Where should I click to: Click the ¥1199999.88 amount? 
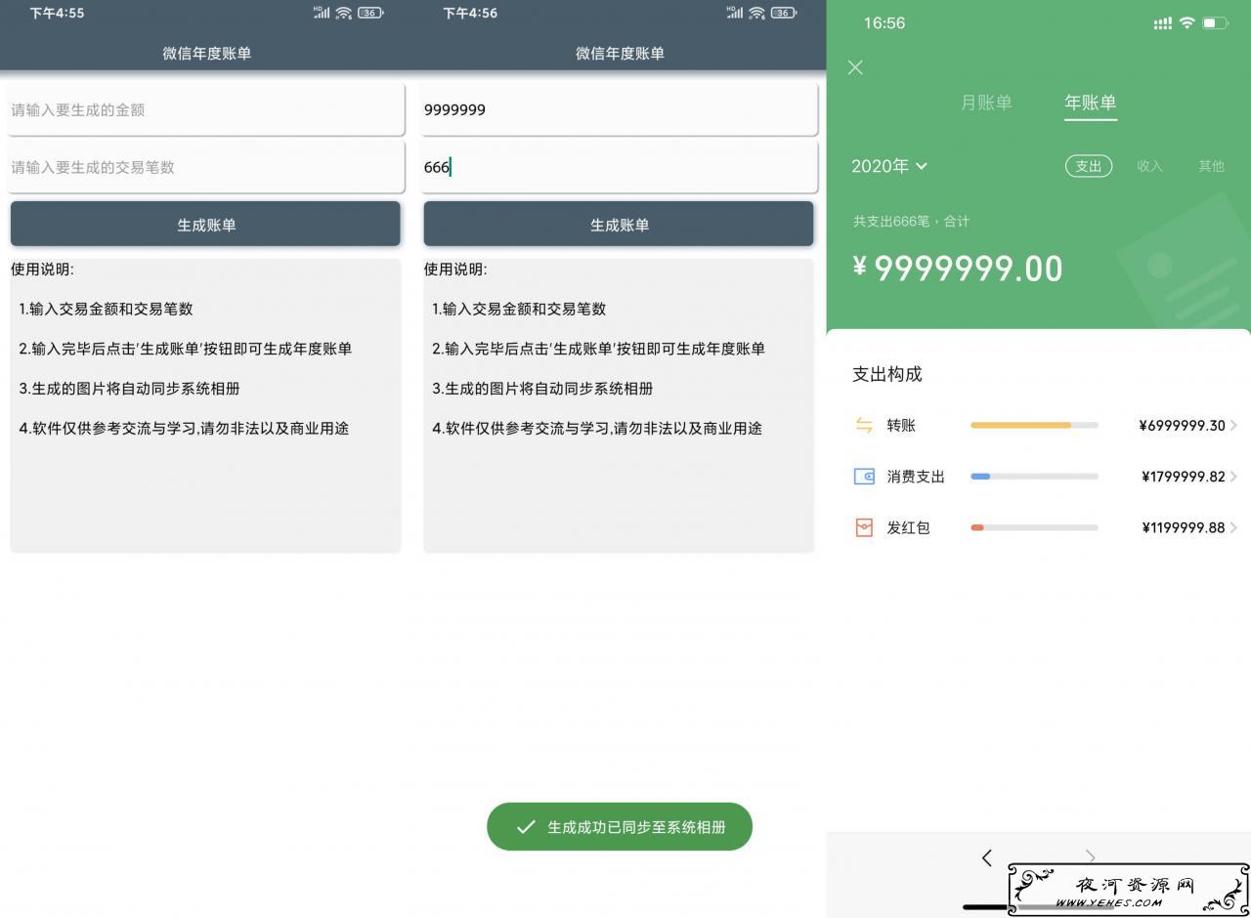1183,527
